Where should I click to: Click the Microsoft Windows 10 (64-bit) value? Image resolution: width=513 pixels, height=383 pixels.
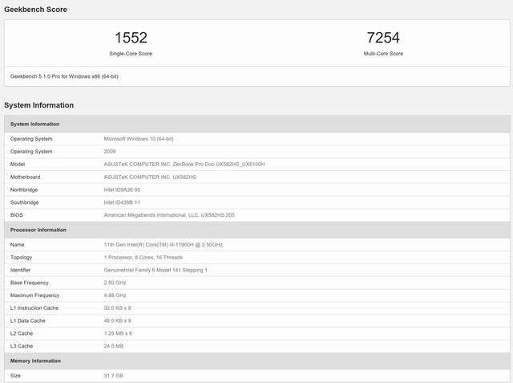tap(139, 139)
